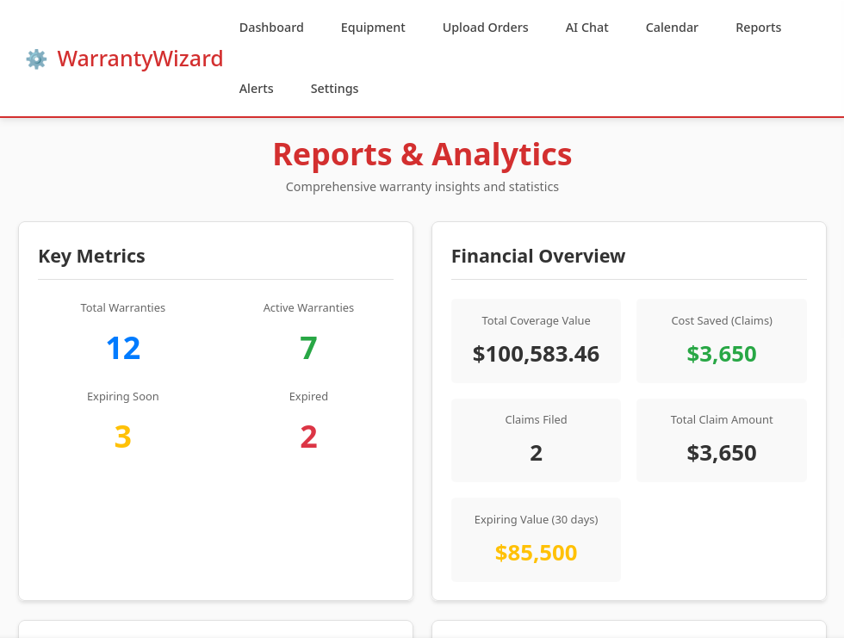Image resolution: width=844 pixels, height=638 pixels.
Task: Click the Expired count 2
Action: pyautogui.click(x=308, y=437)
